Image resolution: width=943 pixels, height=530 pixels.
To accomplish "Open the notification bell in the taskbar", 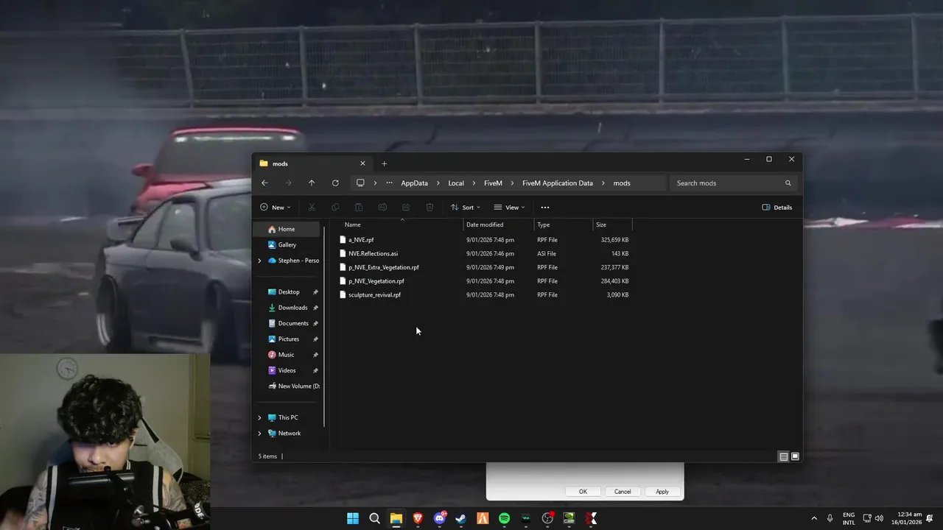I will pyautogui.click(x=930, y=518).
